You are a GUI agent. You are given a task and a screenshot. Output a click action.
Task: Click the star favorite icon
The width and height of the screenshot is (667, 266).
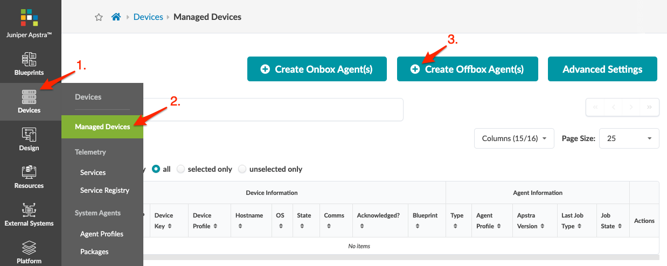click(99, 17)
